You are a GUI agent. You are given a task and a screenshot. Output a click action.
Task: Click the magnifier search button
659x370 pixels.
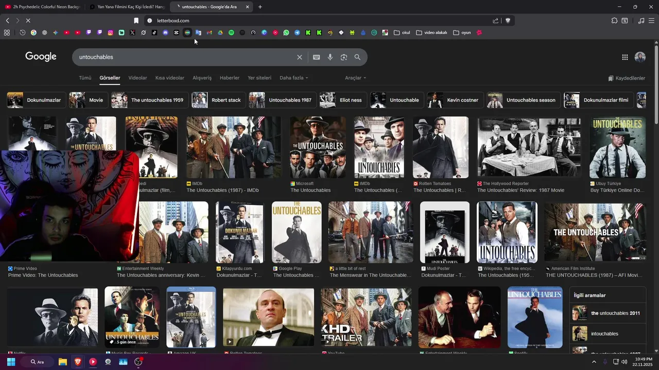pos(357,57)
